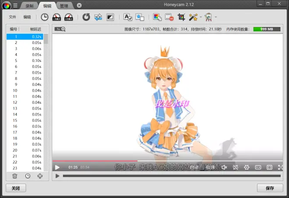Switch to the 管理 tab

64,6
